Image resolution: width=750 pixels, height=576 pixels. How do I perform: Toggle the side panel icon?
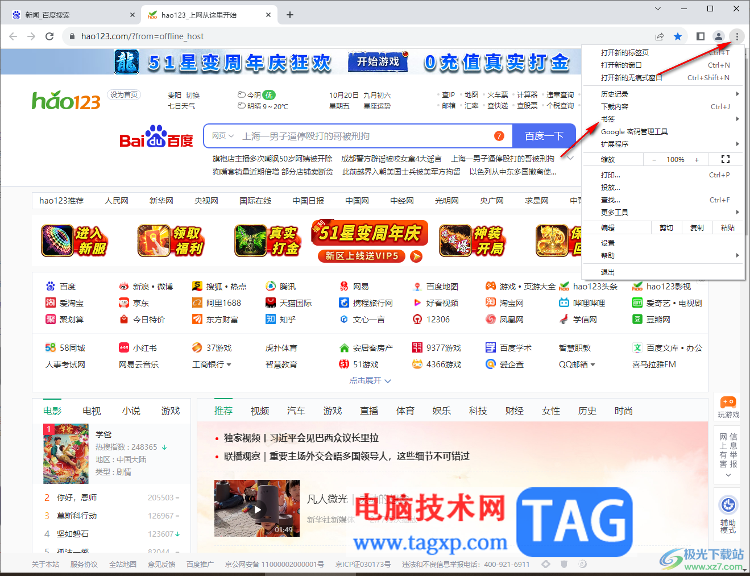click(701, 36)
